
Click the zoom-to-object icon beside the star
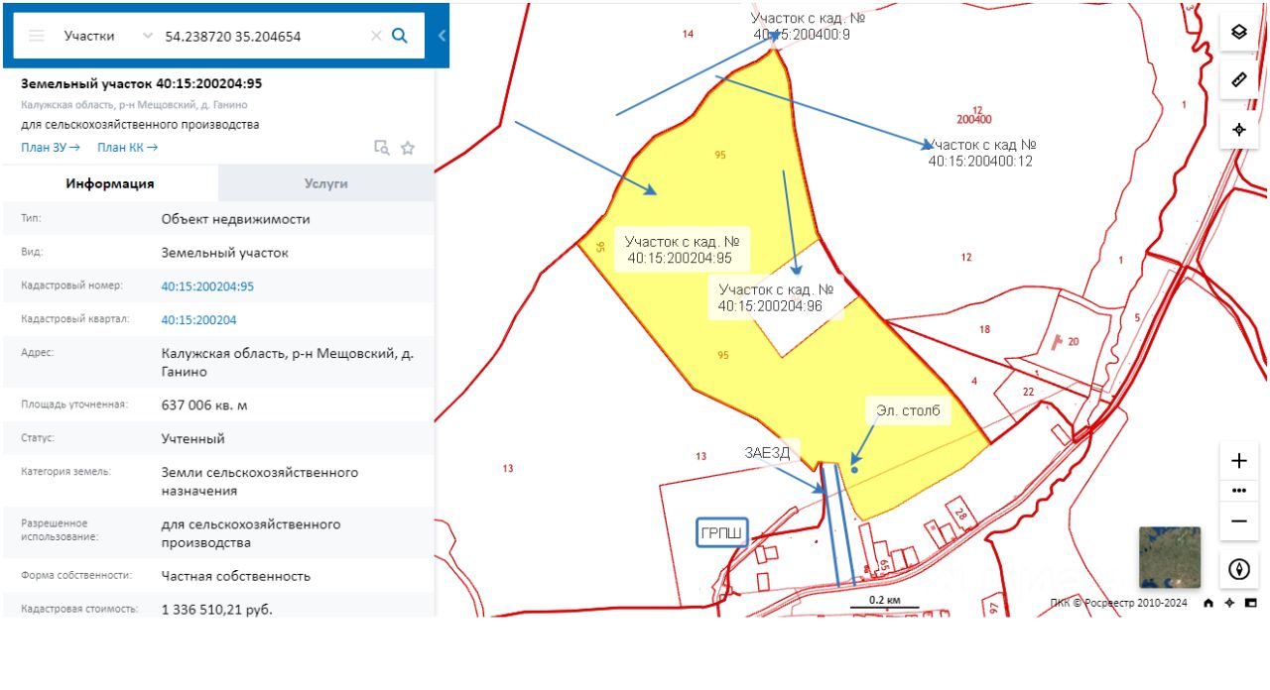coord(382,148)
